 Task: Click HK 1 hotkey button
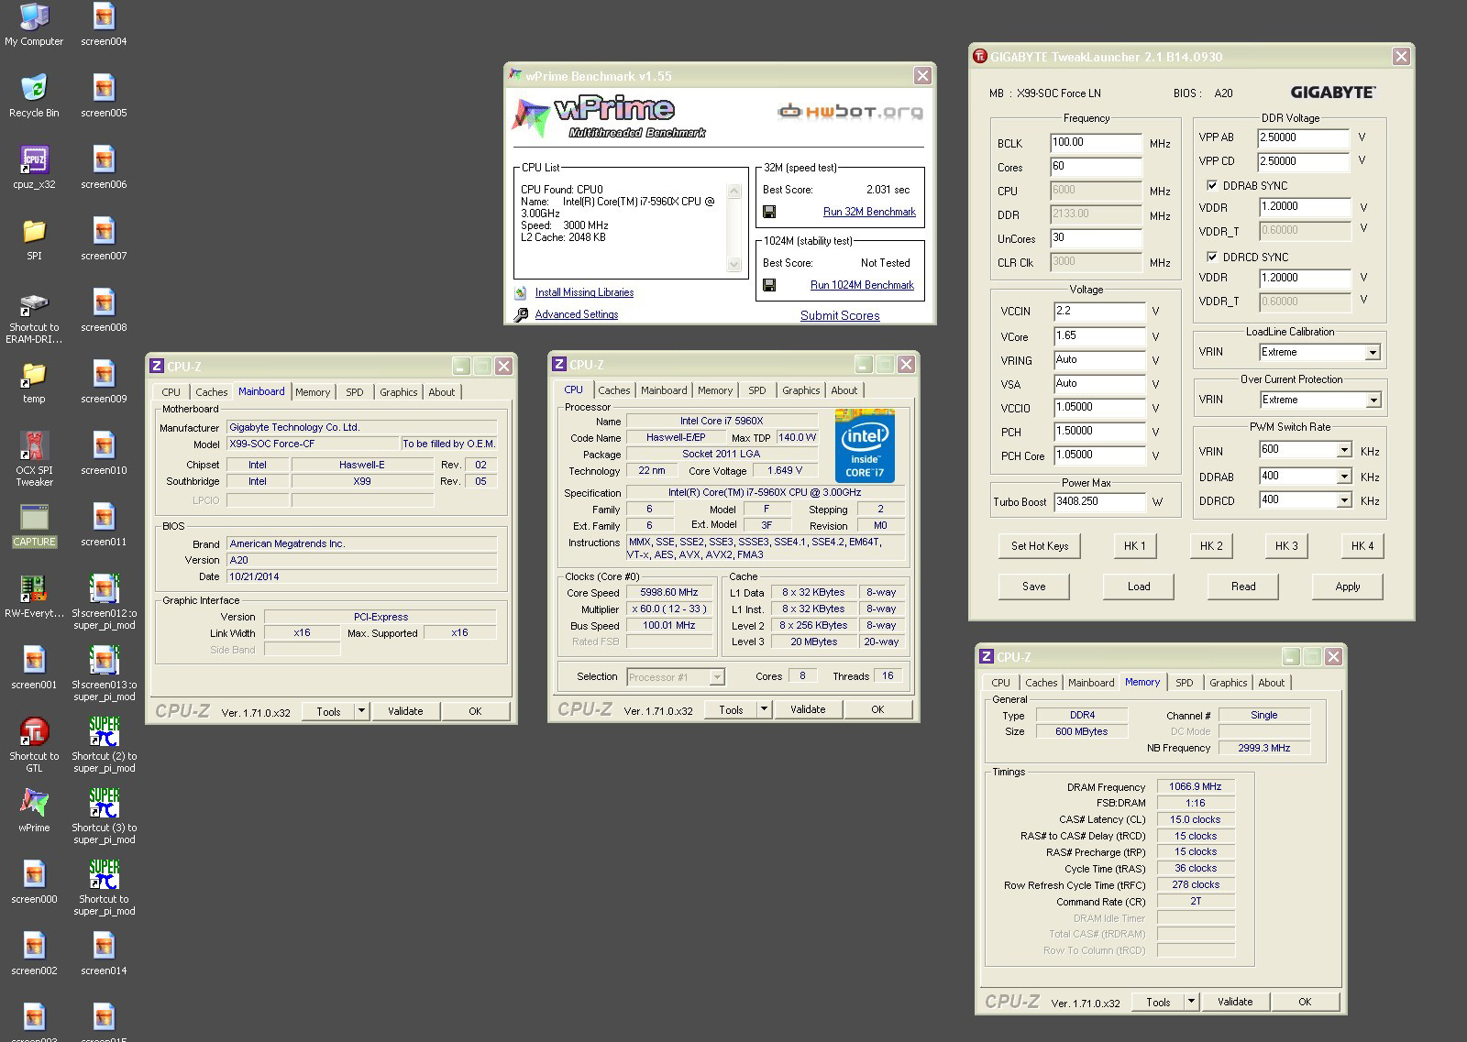click(1135, 546)
